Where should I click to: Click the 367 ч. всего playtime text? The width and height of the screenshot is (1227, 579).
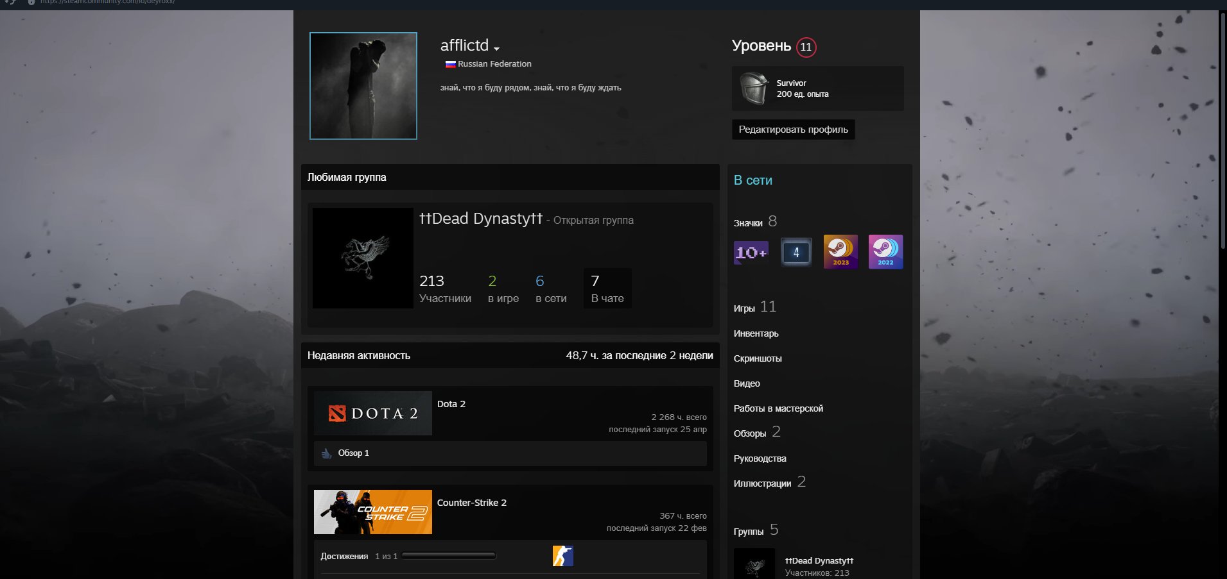pos(683,516)
